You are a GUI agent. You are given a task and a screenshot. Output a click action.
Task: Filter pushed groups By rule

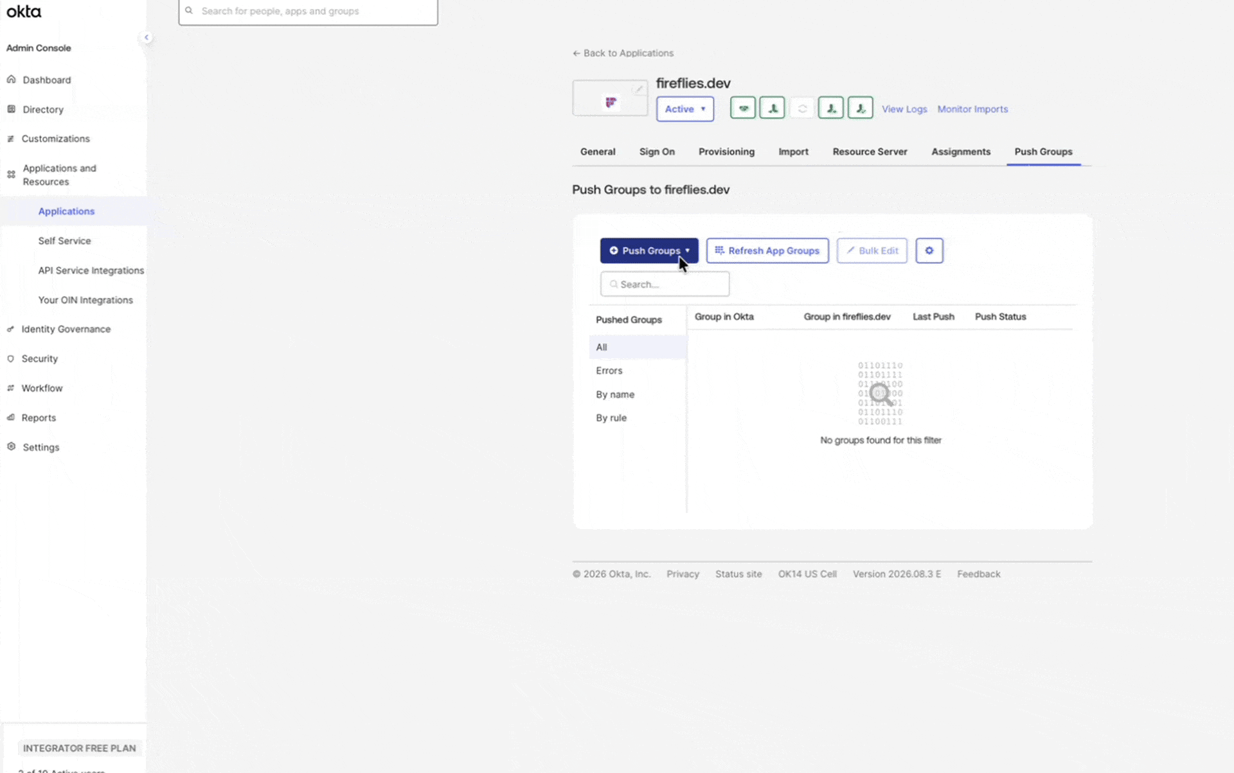(x=611, y=417)
